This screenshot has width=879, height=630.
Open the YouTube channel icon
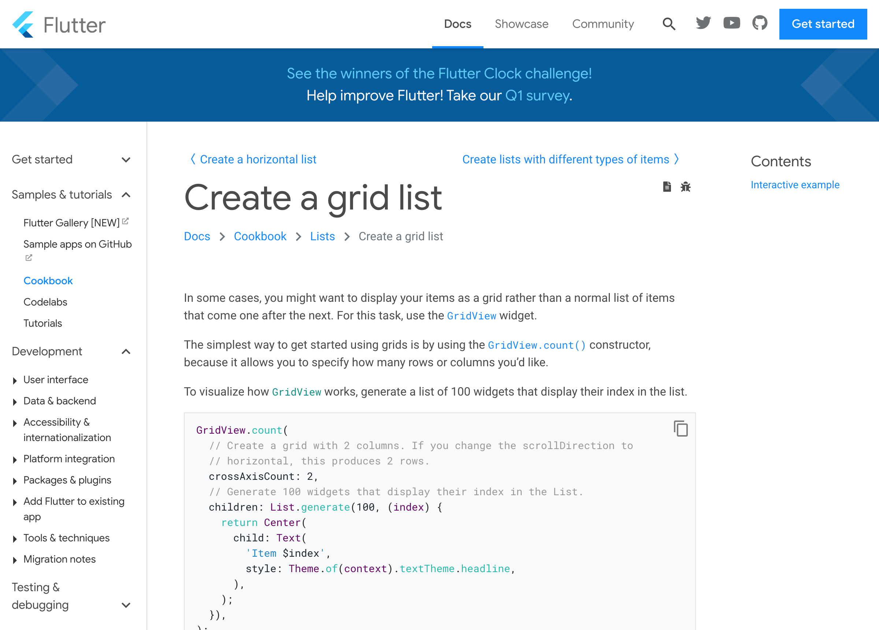731,23
